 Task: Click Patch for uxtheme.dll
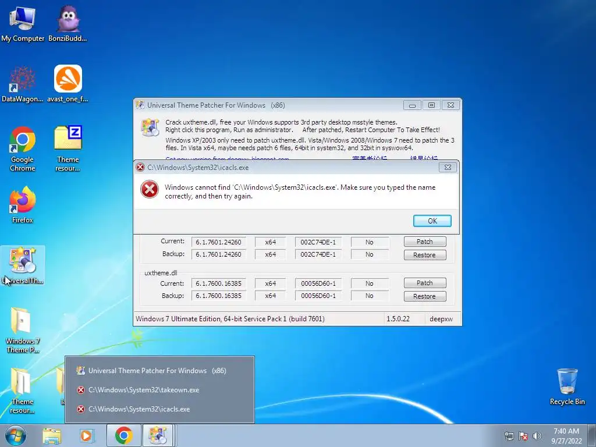[424, 283]
